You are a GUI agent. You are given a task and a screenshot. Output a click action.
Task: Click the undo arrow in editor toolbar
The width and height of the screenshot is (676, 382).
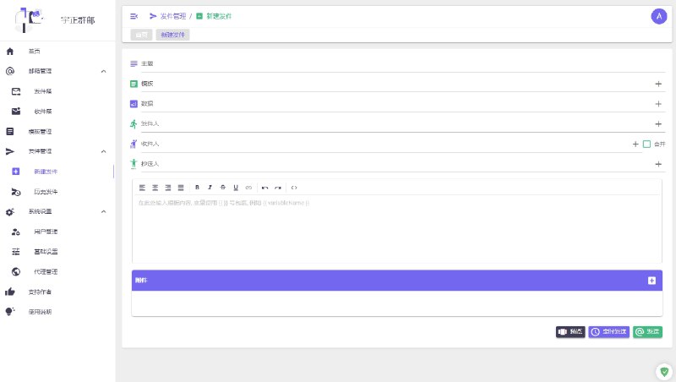pos(264,187)
